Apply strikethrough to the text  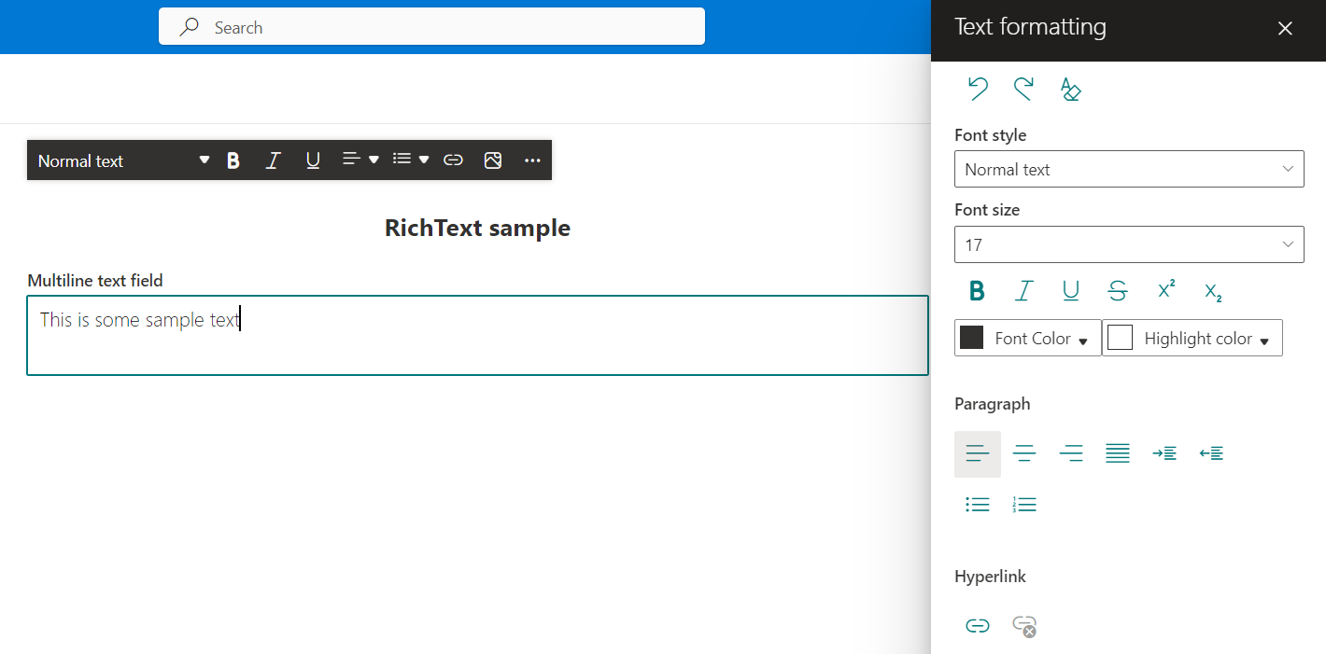click(x=1118, y=290)
